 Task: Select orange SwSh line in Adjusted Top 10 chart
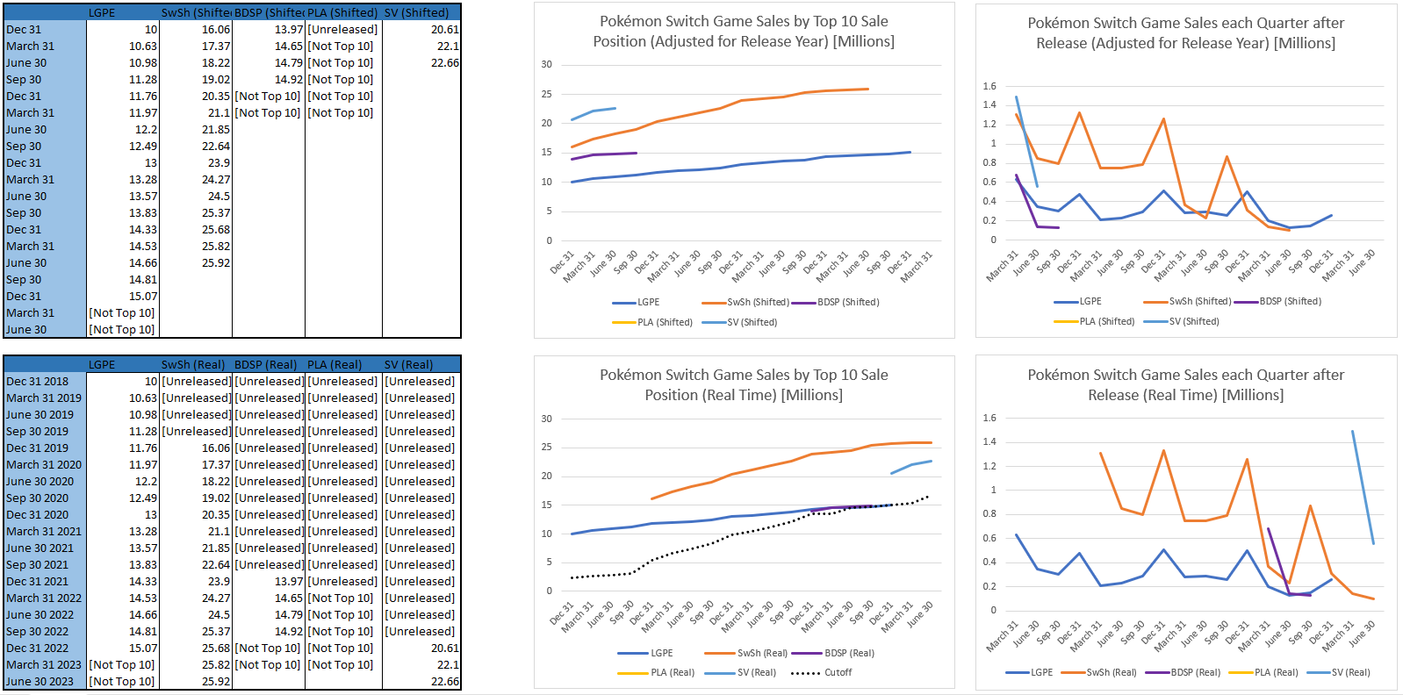click(720, 110)
